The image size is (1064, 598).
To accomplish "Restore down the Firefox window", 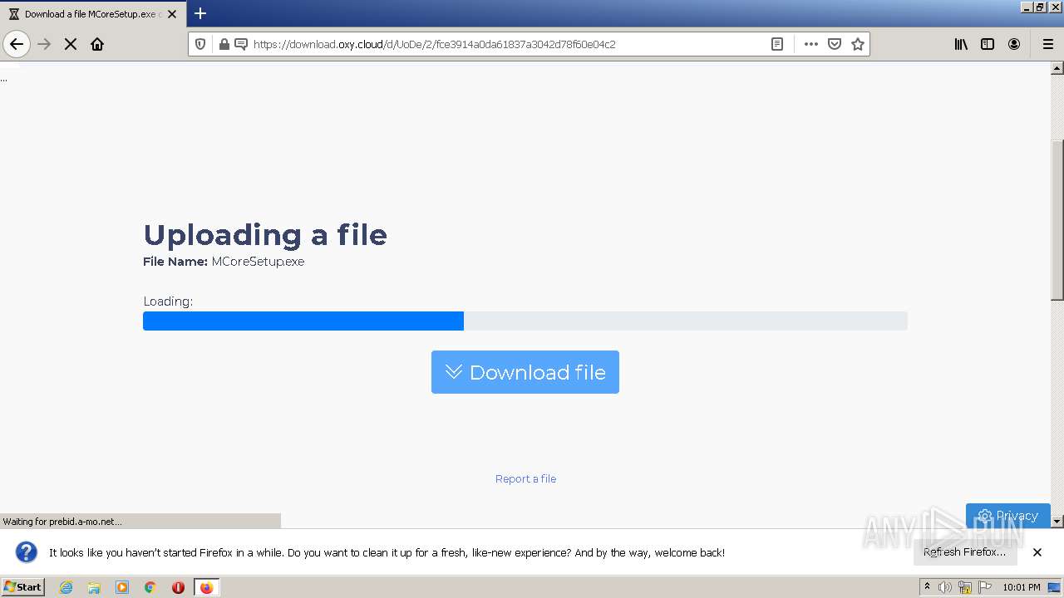I will click(x=1040, y=7).
